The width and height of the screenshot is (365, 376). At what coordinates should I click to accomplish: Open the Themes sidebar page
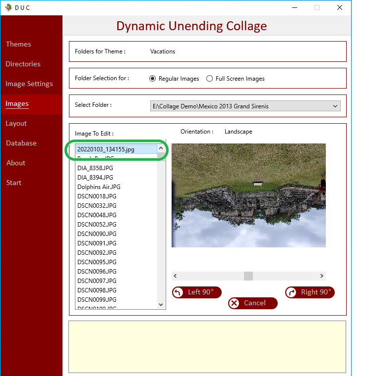(x=18, y=44)
